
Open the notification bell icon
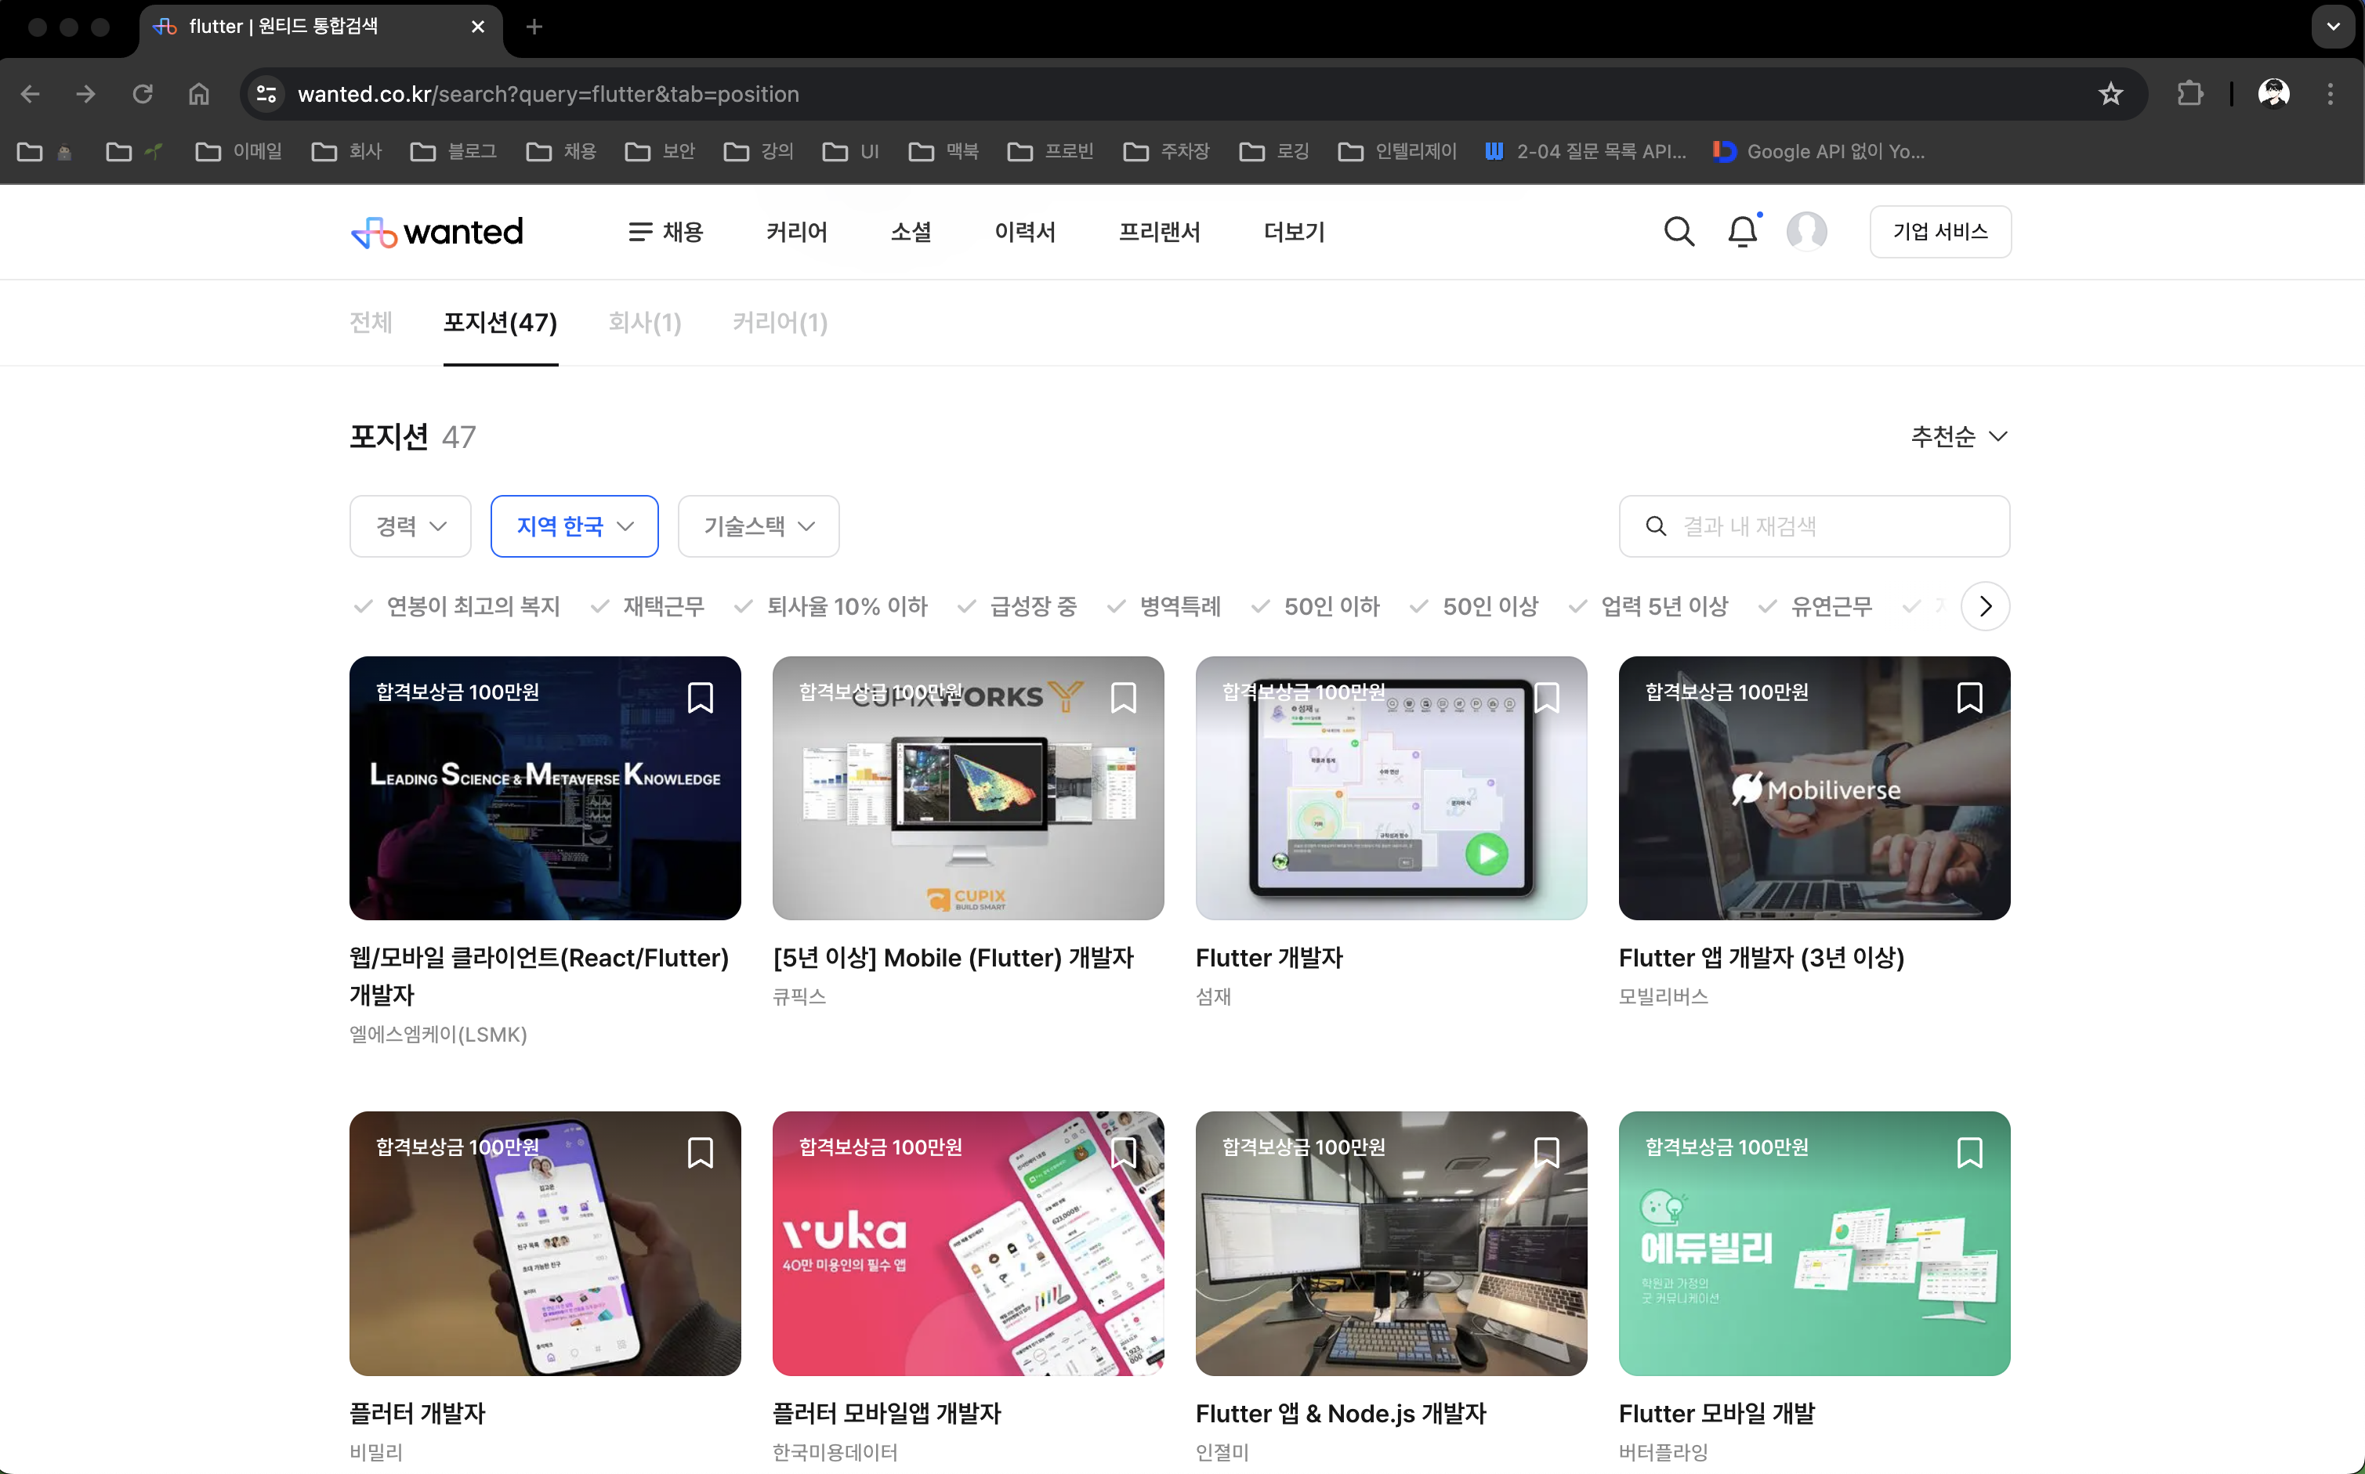click(x=1743, y=232)
